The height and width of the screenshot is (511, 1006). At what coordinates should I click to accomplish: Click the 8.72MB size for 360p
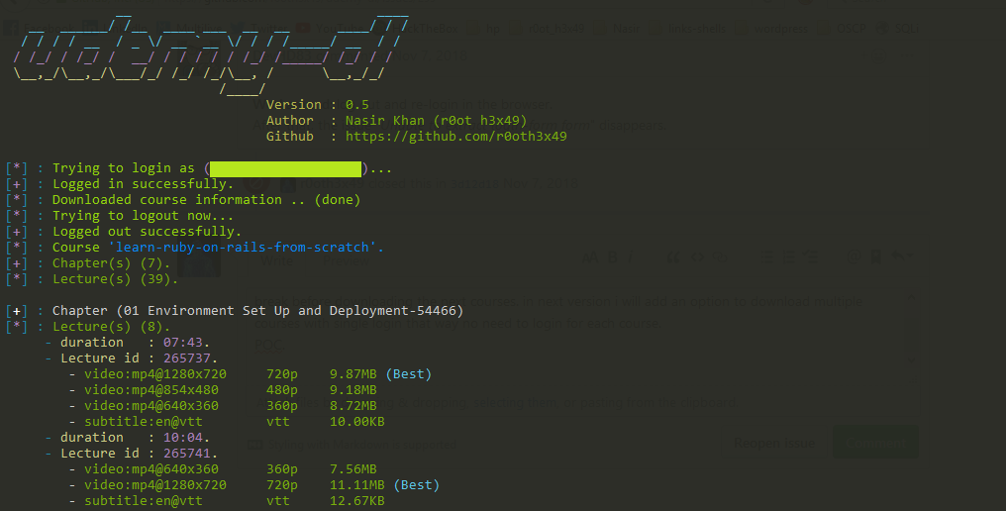[x=352, y=406]
